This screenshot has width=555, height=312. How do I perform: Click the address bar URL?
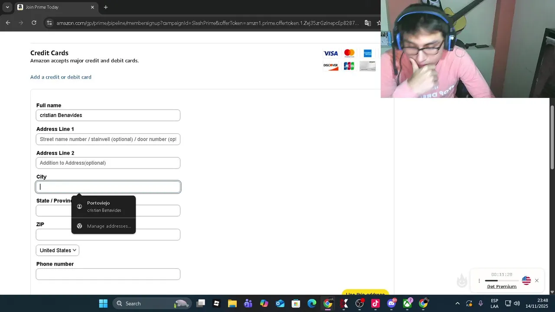208,23
